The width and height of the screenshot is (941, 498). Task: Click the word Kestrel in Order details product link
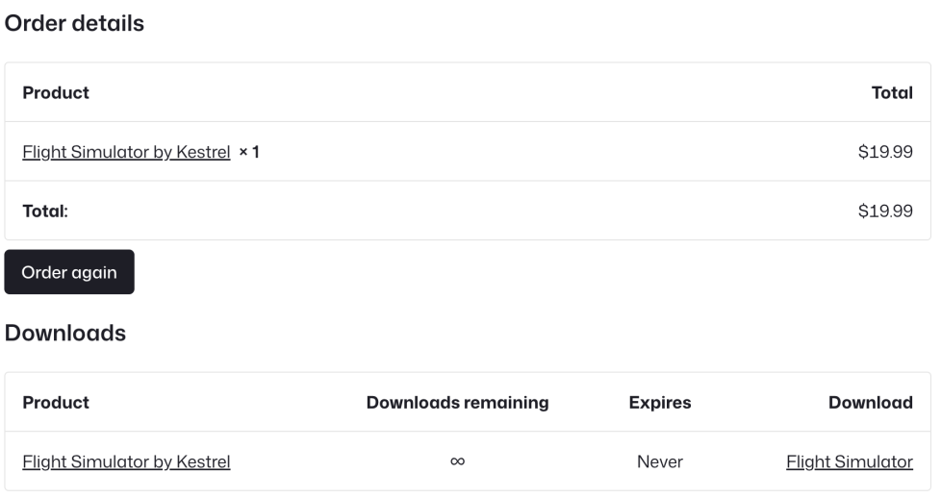pyautogui.click(x=203, y=152)
